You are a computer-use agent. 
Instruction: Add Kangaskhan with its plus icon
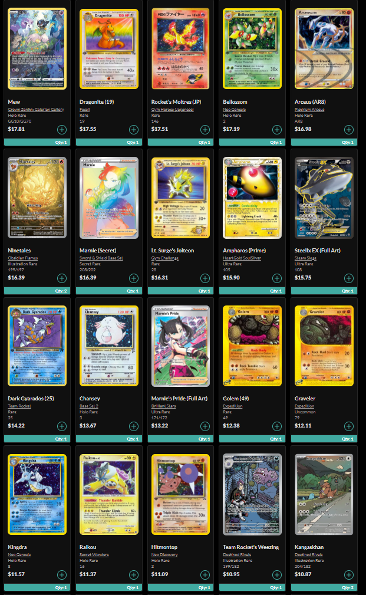pos(348,575)
